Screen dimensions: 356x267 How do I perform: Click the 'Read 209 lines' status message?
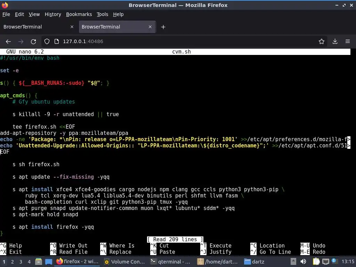tap(175, 240)
